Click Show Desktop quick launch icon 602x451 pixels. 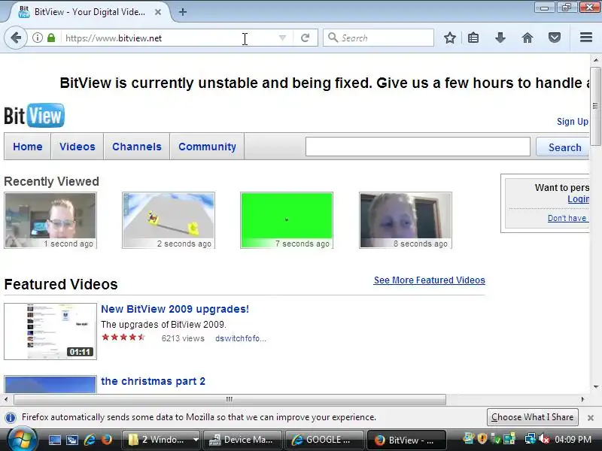[54, 440]
